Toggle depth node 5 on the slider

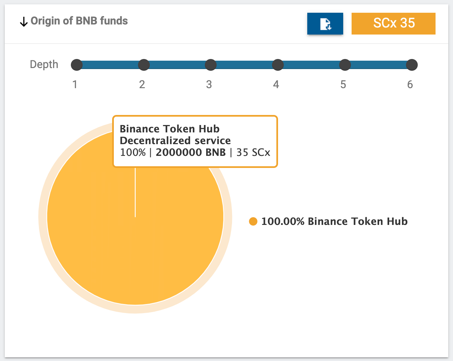pyautogui.click(x=345, y=65)
